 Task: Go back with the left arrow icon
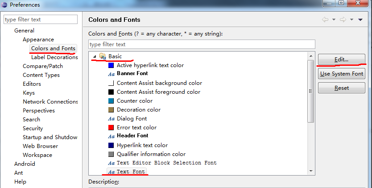[x=325, y=20]
